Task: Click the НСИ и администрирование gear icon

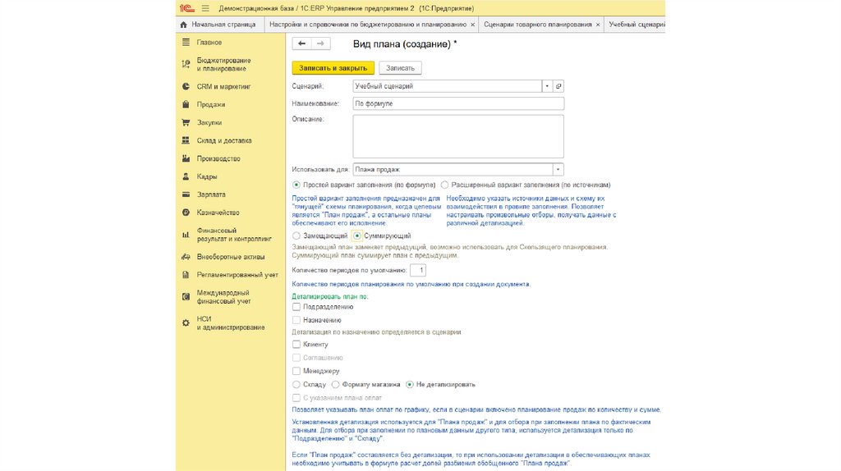Action: click(186, 323)
